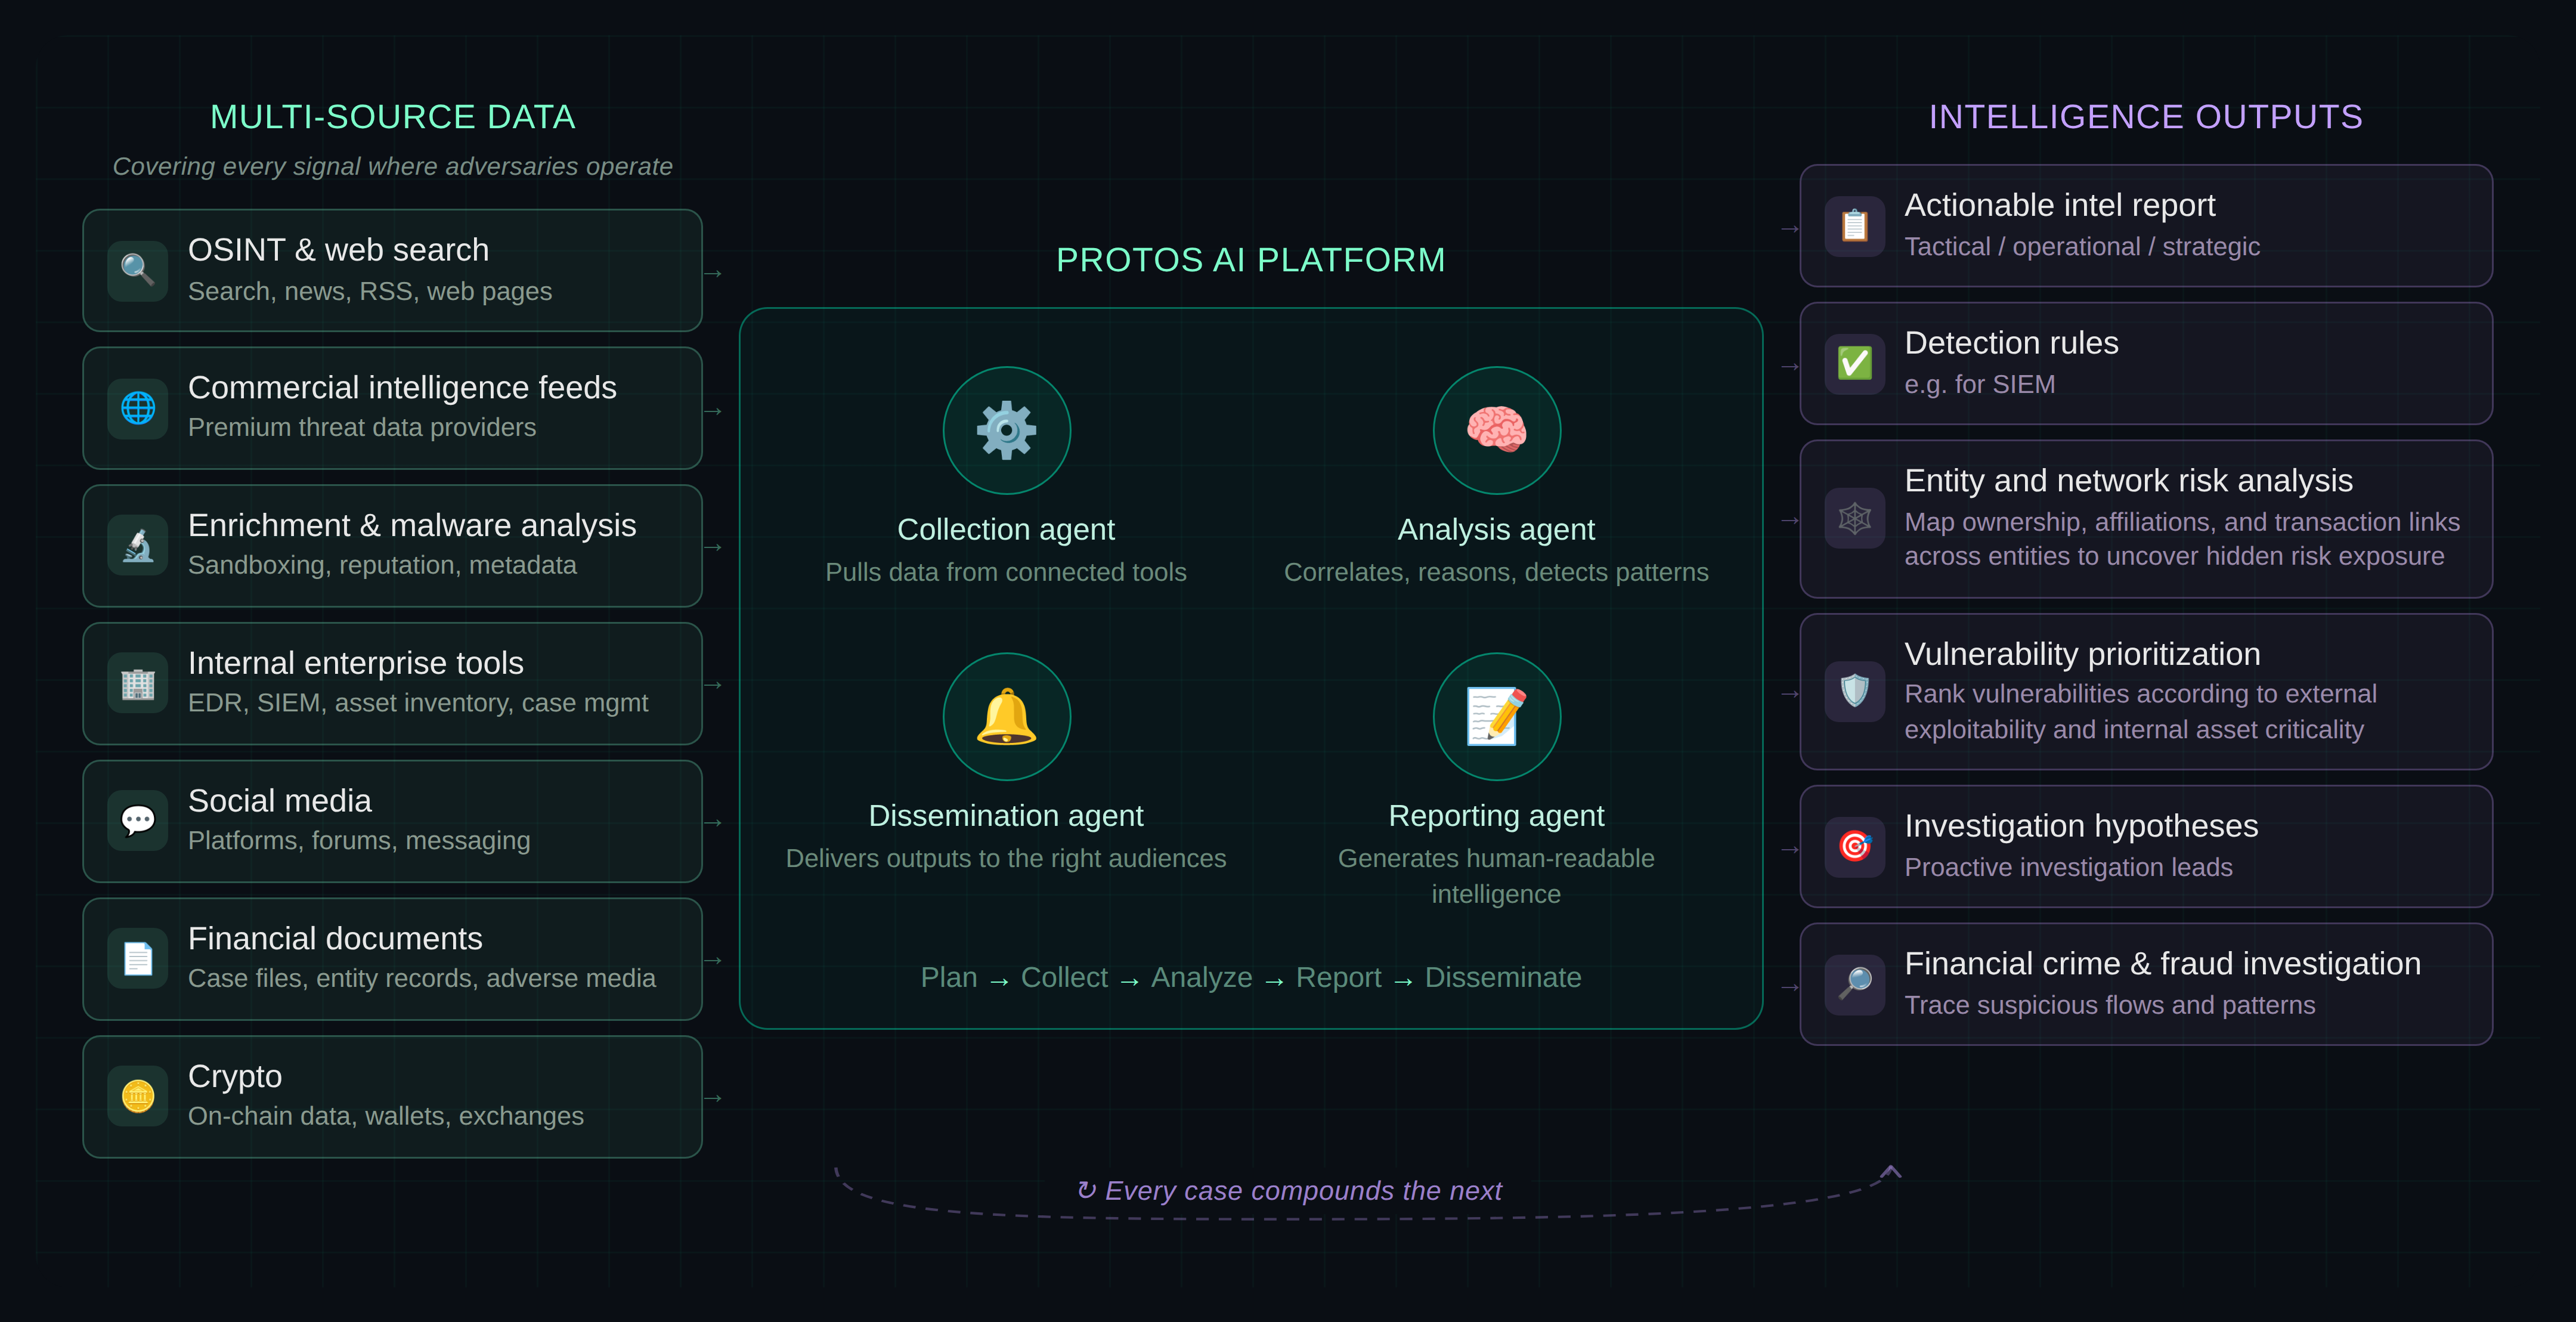
Task: Click the magnifier icon for Financial crime investigation
Action: [x=1855, y=984]
